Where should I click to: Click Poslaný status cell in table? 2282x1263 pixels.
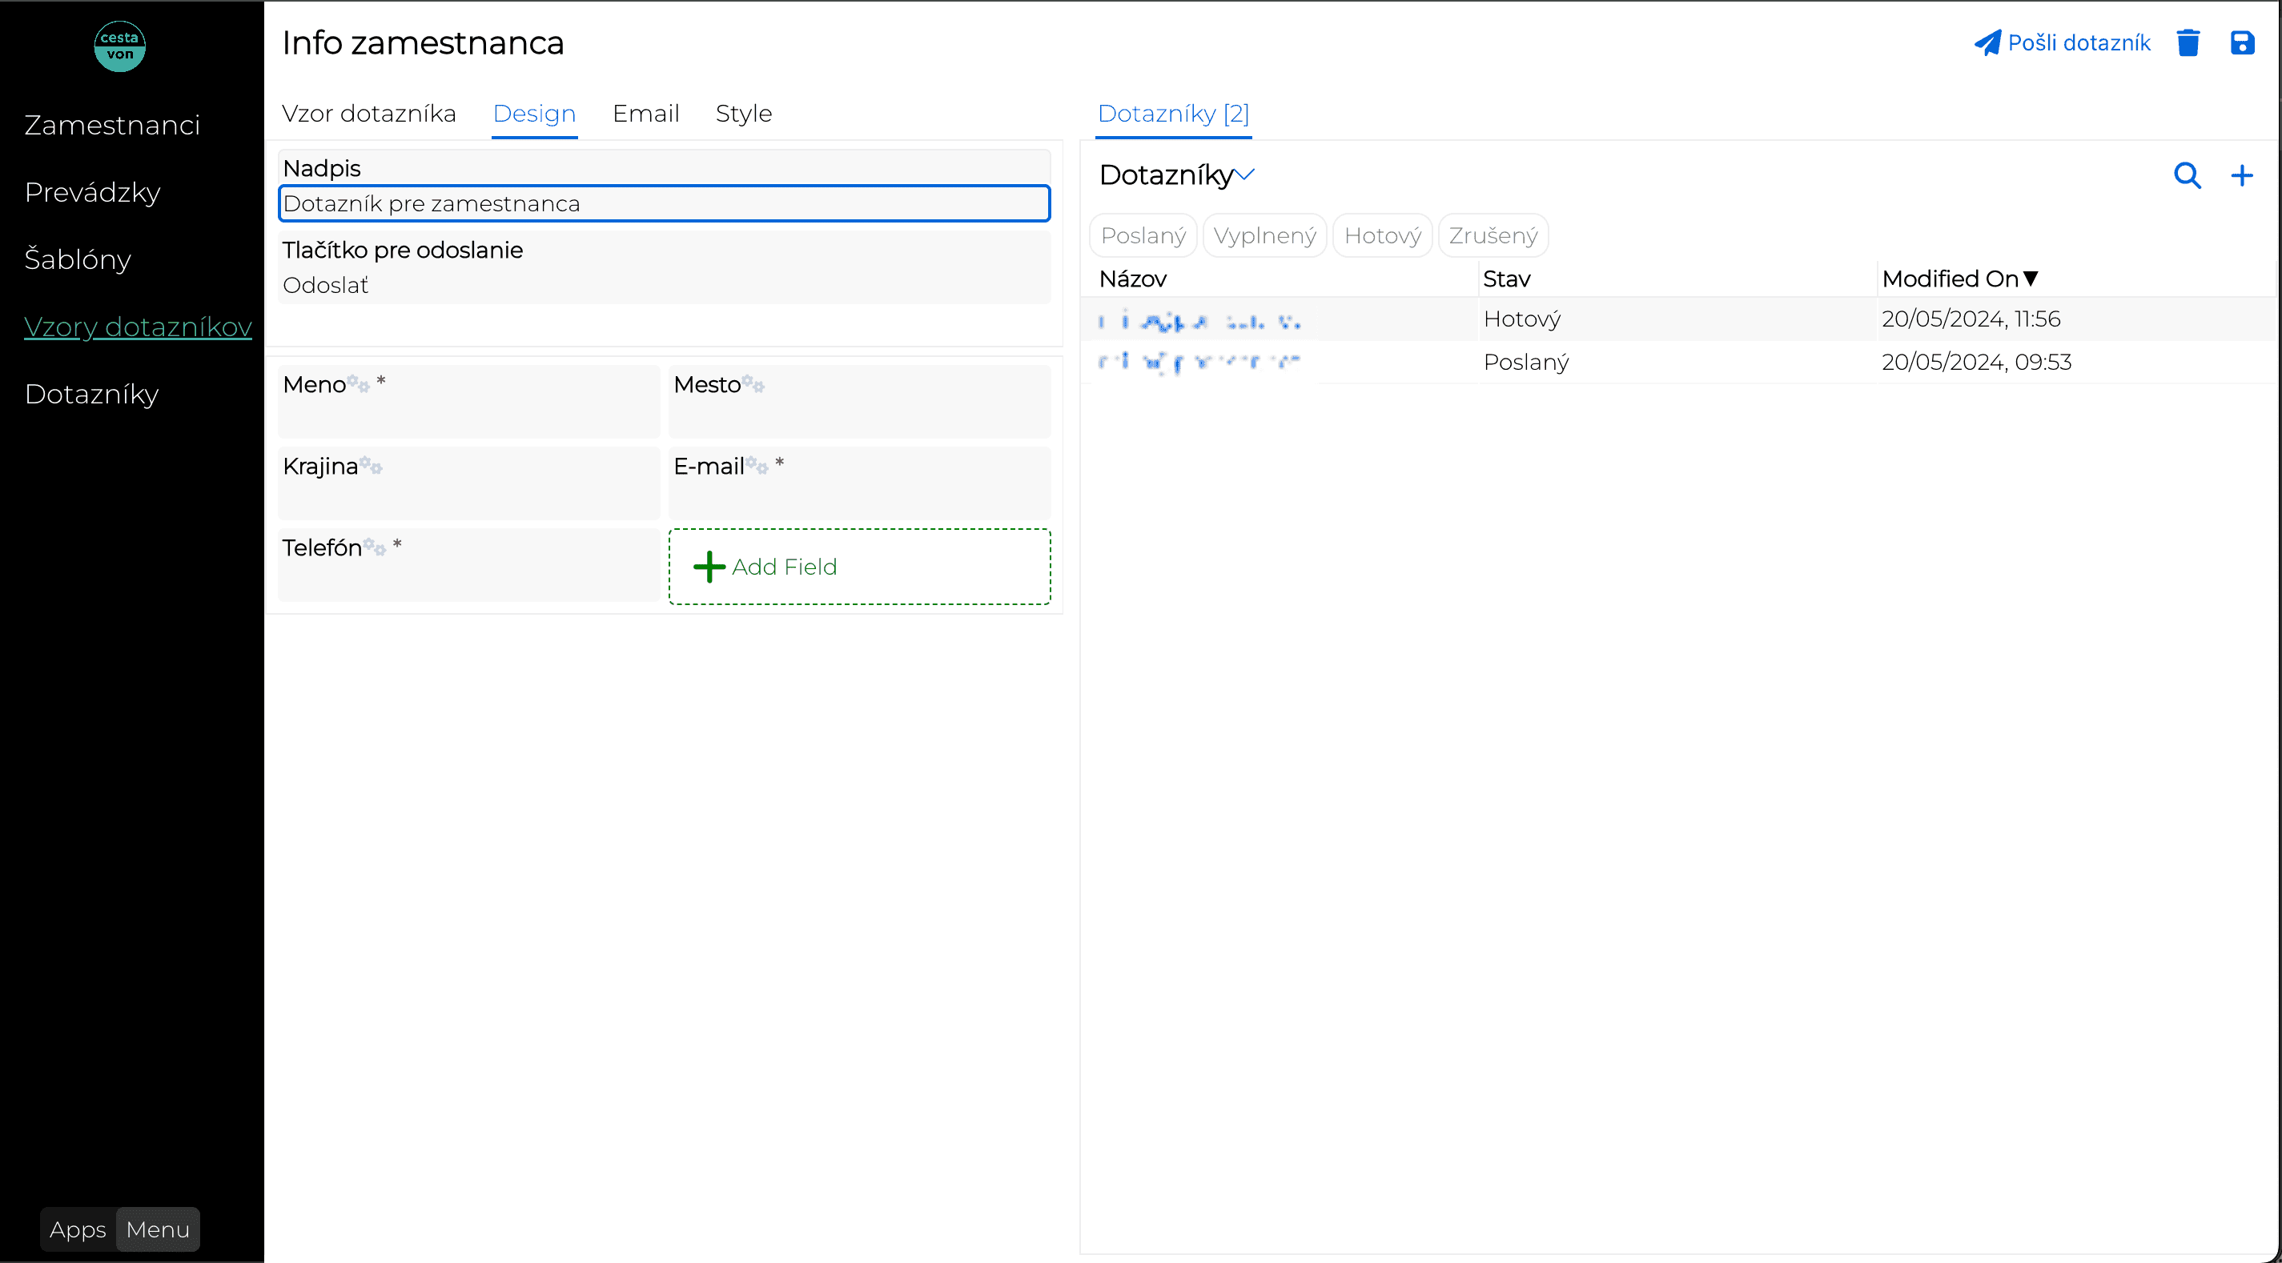click(1525, 363)
